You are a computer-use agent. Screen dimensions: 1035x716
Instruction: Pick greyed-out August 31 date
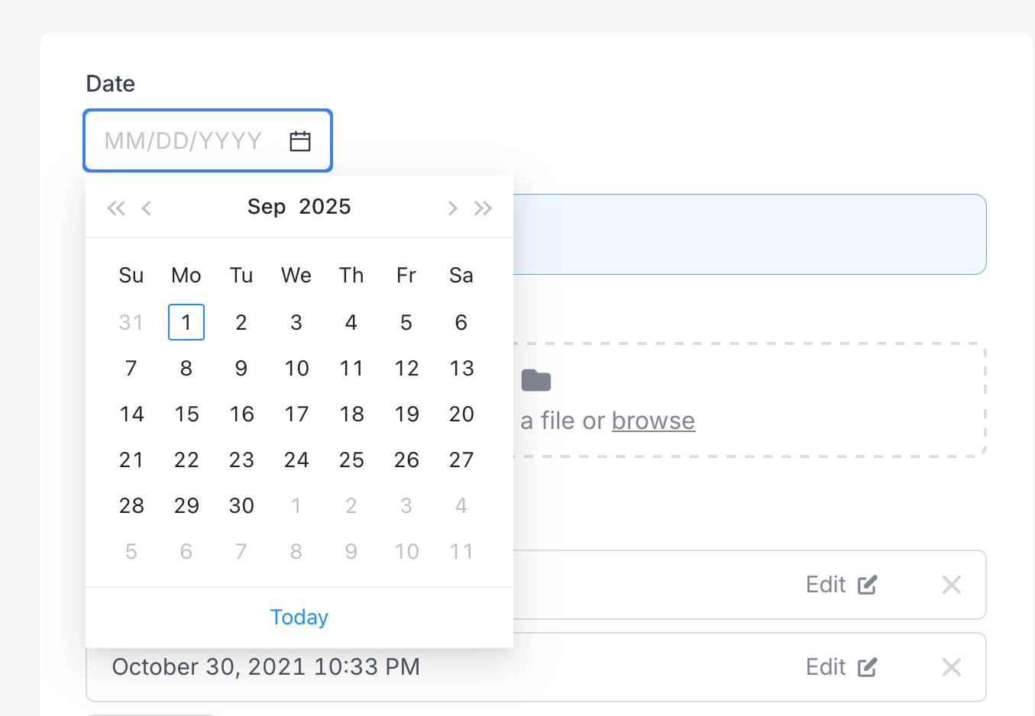(x=131, y=322)
